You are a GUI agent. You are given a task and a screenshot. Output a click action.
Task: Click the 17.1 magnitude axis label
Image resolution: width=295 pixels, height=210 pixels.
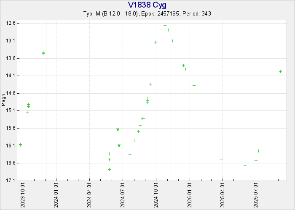[11, 181]
